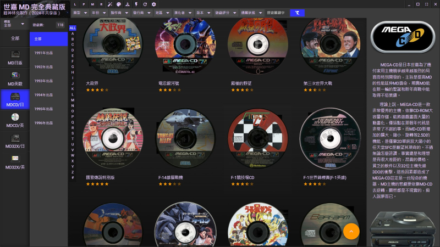This screenshot has height=247, width=440.
Task: Jump to letter S in index
Action: (x=73, y=133)
